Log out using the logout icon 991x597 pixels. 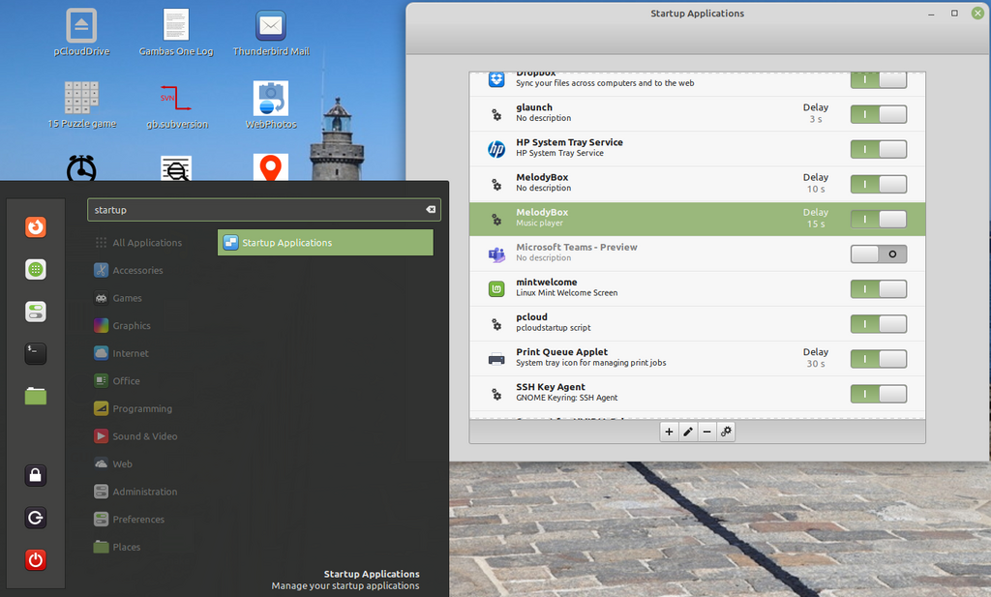[36, 518]
